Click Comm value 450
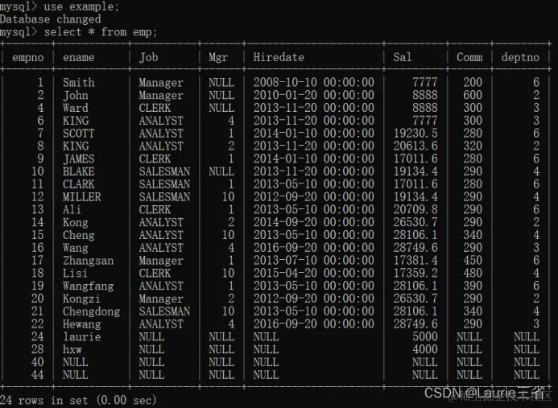This screenshot has width=558, height=408. pyautogui.click(x=473, y=261)
